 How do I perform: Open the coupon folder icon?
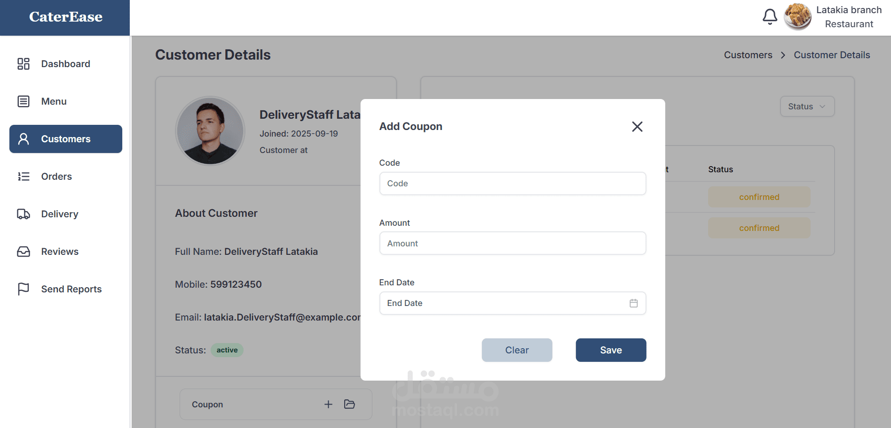pyautogui.click(x=349, y=404)
